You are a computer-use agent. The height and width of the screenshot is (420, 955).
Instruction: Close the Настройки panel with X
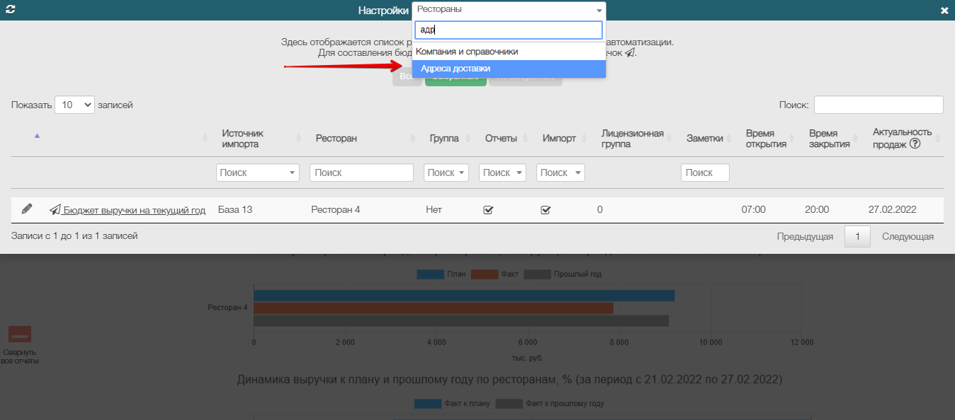pyautogui.click(x=944, y=11)
